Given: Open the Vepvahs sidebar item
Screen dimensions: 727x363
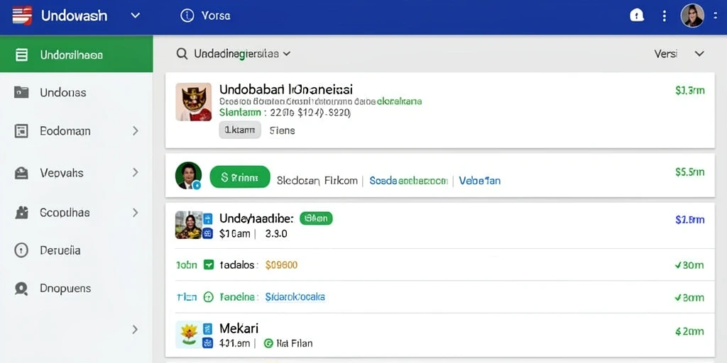Looking at the screenshot, I should tap(62, 173).
